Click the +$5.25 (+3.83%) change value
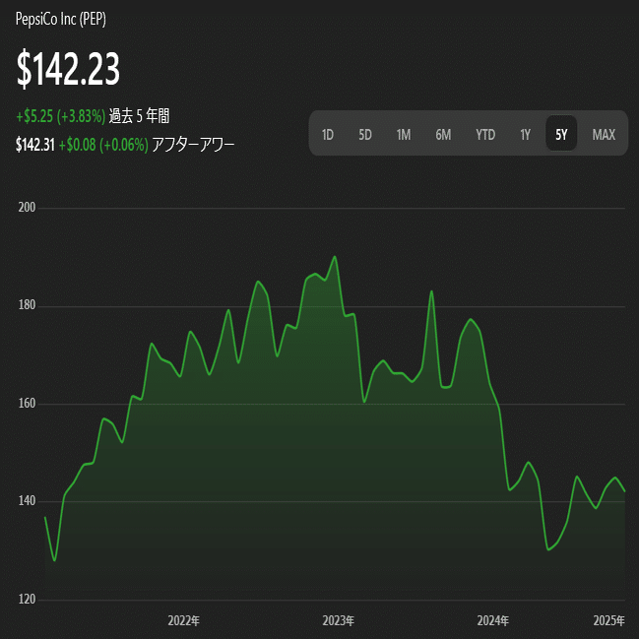The height and width of the screenshot is (639, 639). coord(61,116)
